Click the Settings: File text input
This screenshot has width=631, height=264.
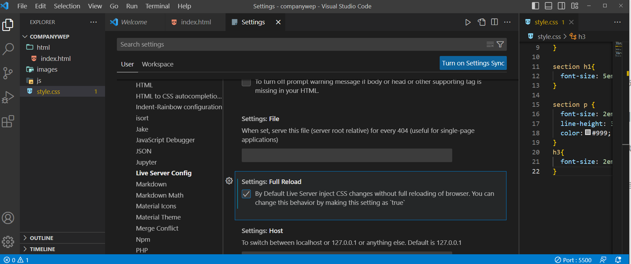pos(347,155)
